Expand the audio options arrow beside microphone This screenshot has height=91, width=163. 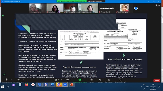click(x=11, y=80)
